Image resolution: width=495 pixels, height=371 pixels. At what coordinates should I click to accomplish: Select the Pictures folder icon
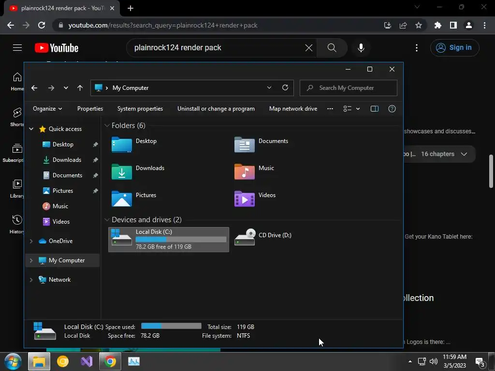tap(121, 199)
